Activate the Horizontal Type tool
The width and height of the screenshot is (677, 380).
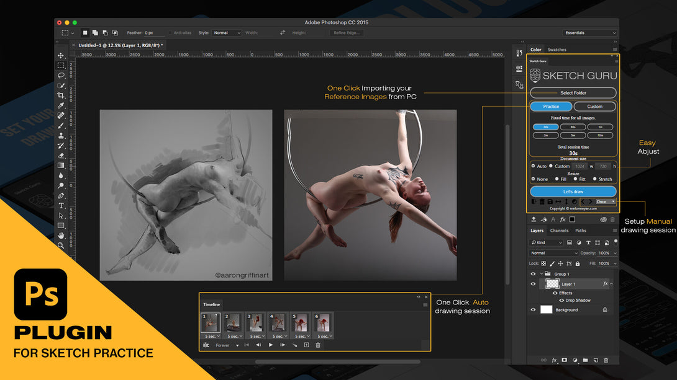click(x=61, y=205)
